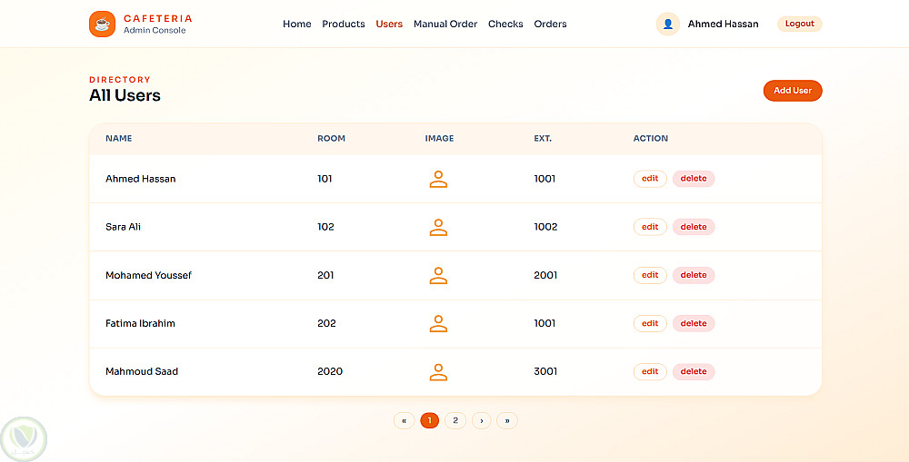The image size is (909, 462).
Task: Click the DIRECTORY label above All Users
Action: tap(120, 79)
